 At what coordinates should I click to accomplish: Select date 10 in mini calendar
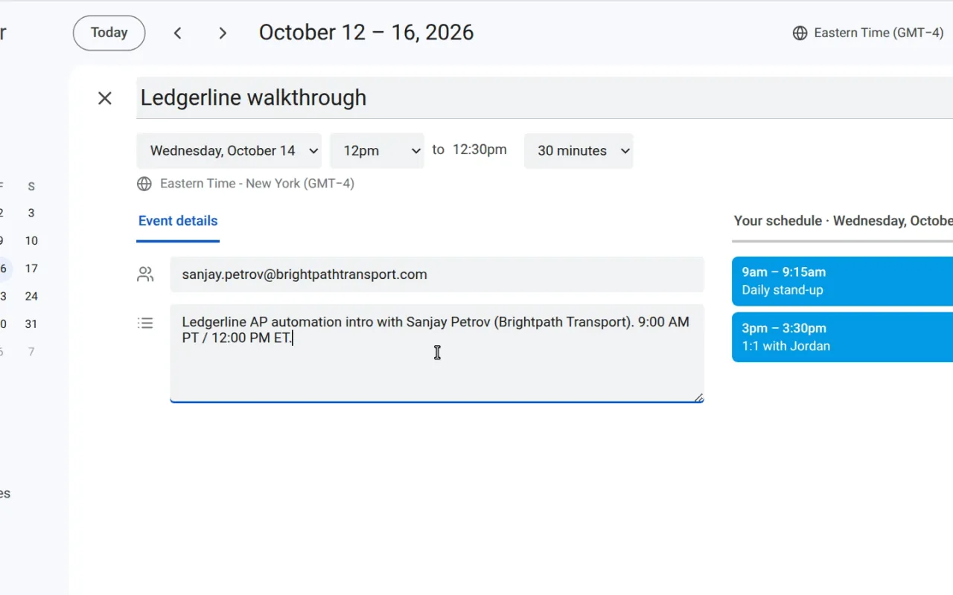click(x=31, y=241)
